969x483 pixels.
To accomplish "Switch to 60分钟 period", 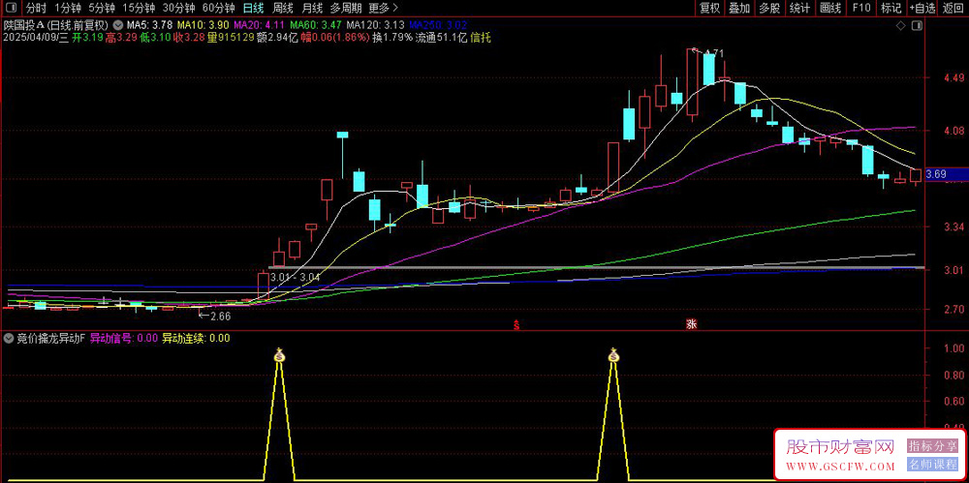I will 218,8.
